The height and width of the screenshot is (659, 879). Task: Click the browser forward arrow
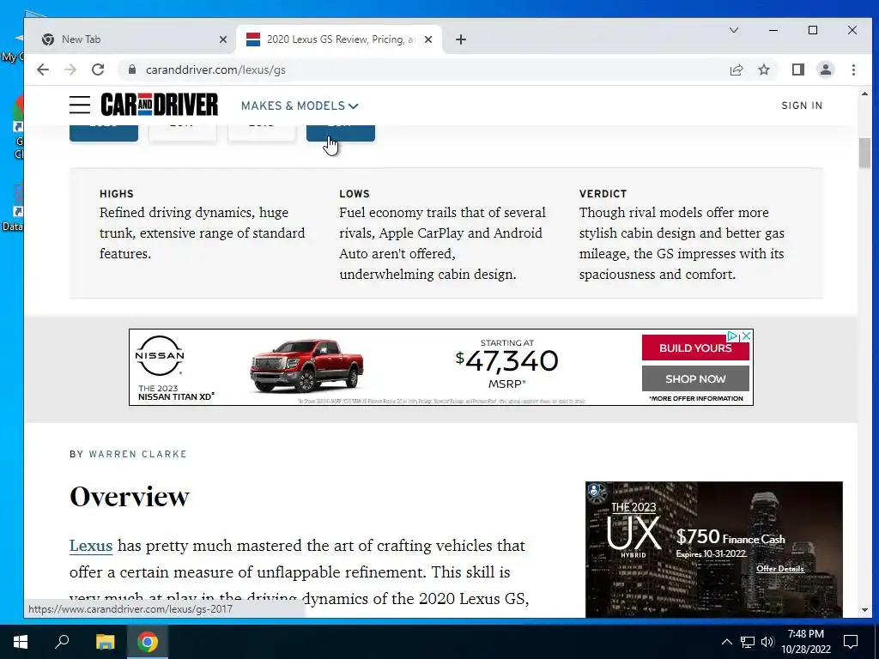click(x=70, y=70)
